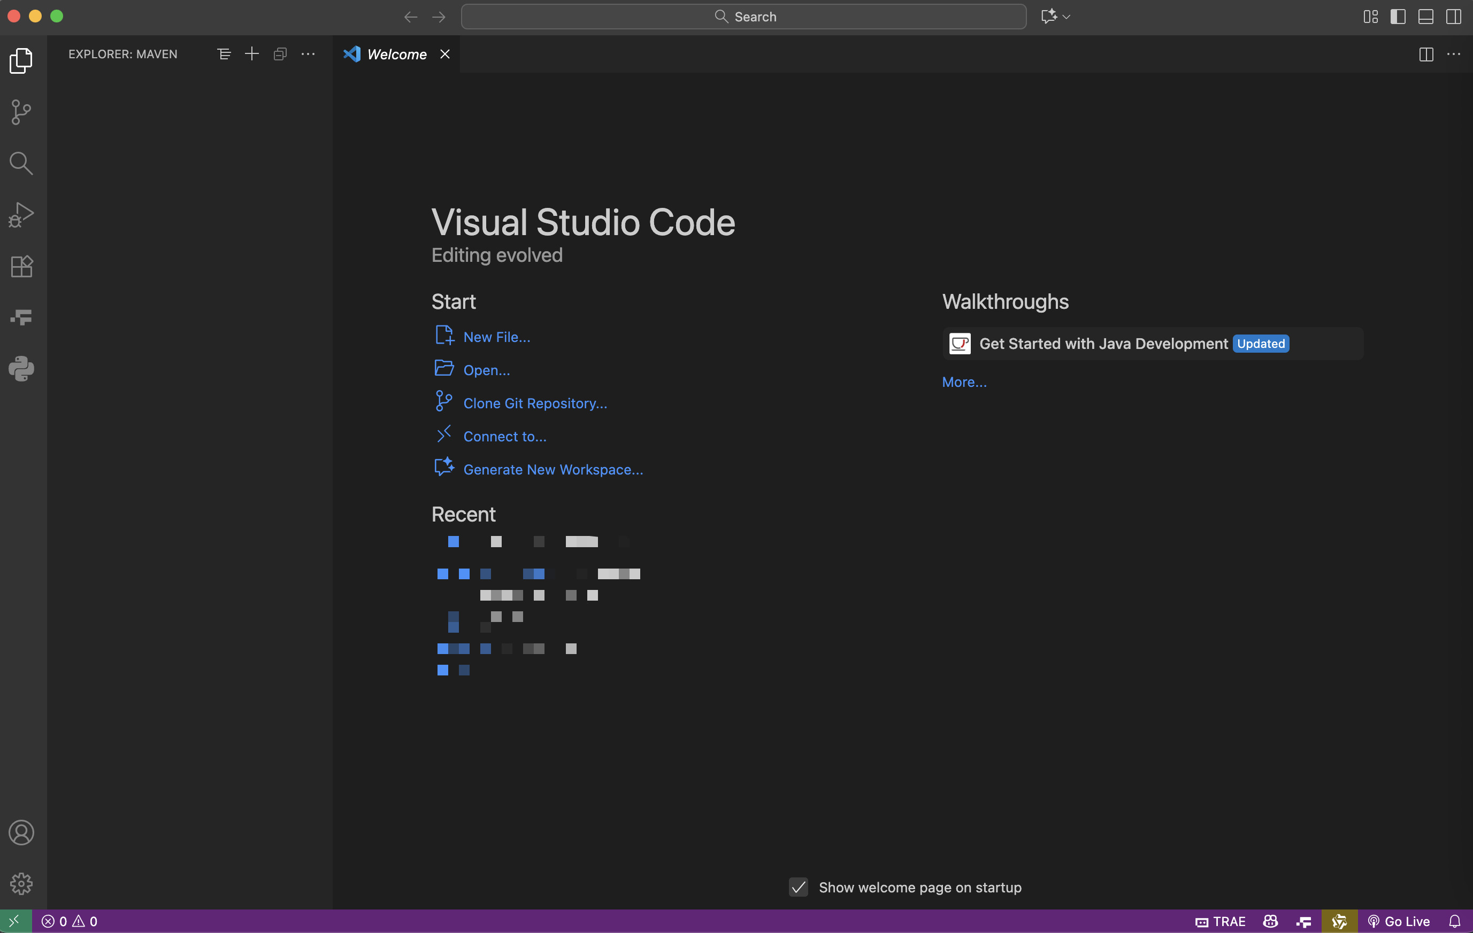Viewport: 1473px width, 933px height.
Task: Click the New File... link
Action: point(497,337)
